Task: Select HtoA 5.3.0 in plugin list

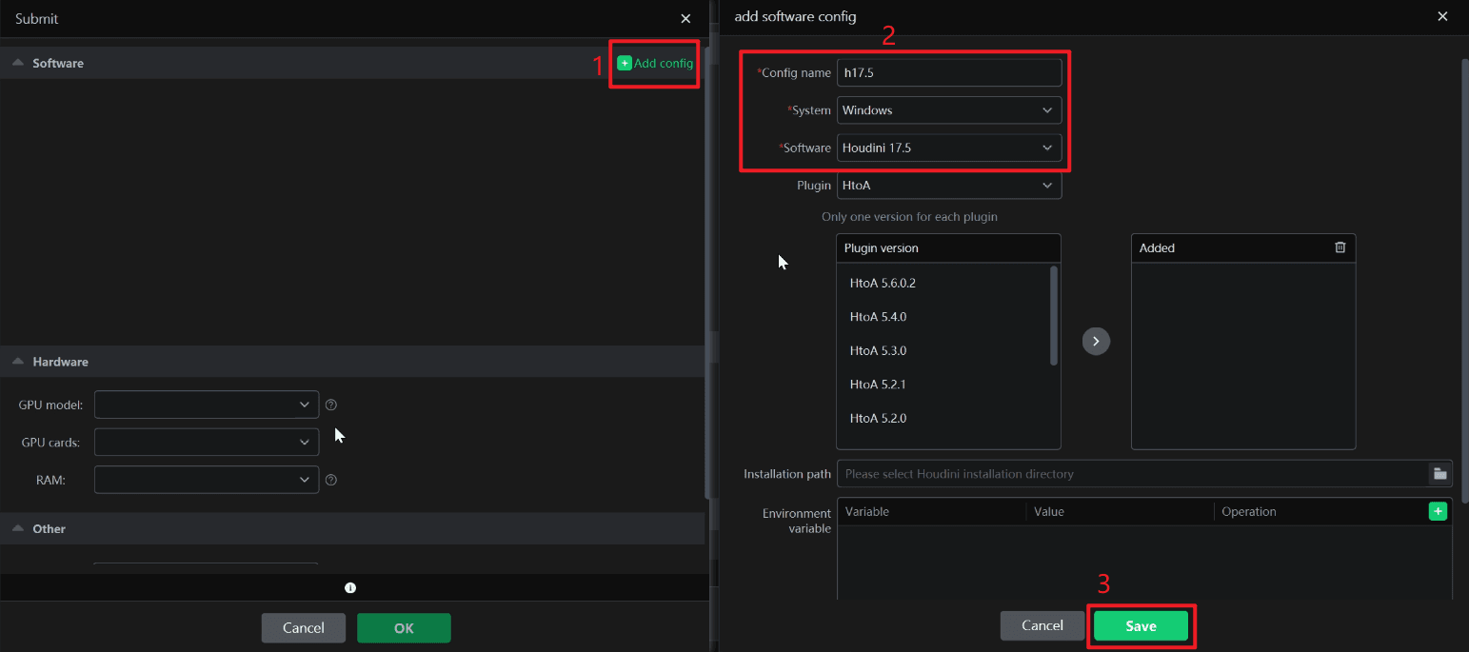Action: (x=878, y=350)
